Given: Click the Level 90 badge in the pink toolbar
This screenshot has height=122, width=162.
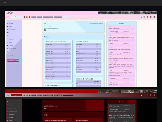Looking at the screenshot, I should click(39, 17).
